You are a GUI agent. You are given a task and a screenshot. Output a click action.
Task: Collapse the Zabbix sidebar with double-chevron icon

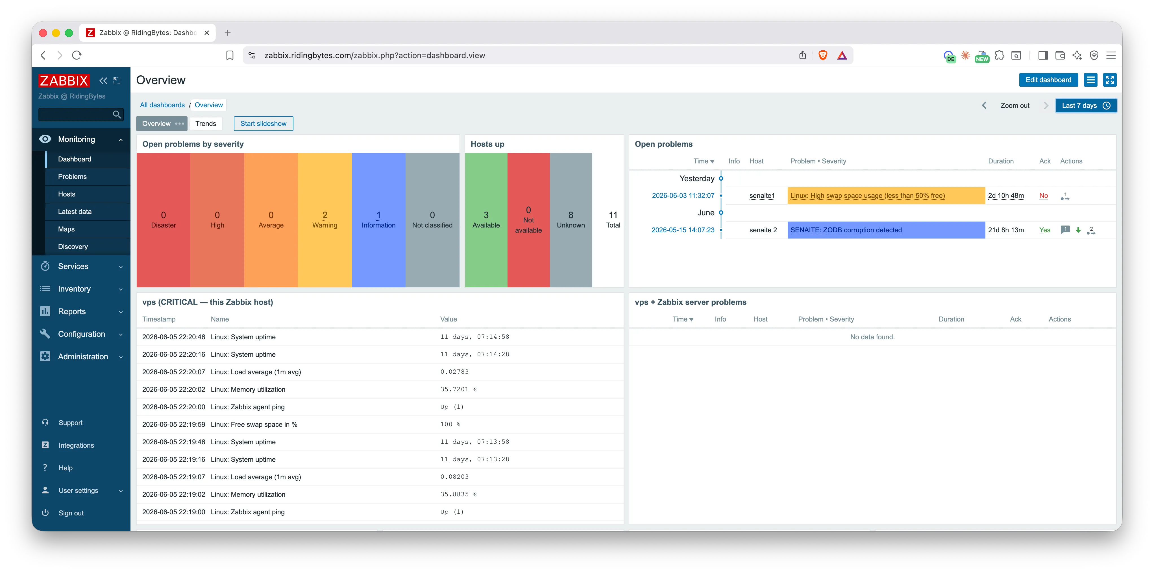coord(103,80)
